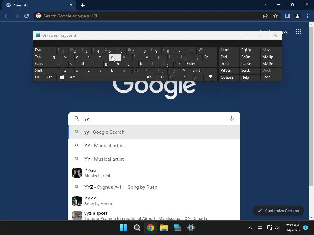Open Chrome side panel icon
Image resolution: width=314 pixels, height=235 pixels.
(288, 16)
